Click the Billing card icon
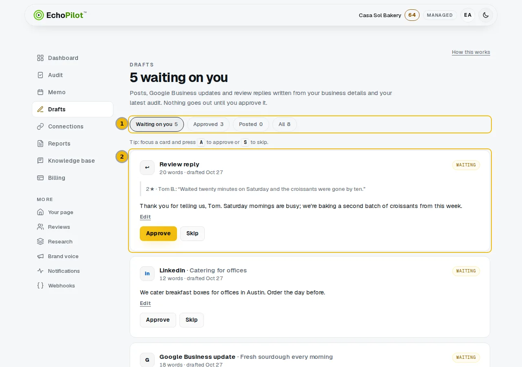This screenshot has height=367, width=522. [40, 178]
